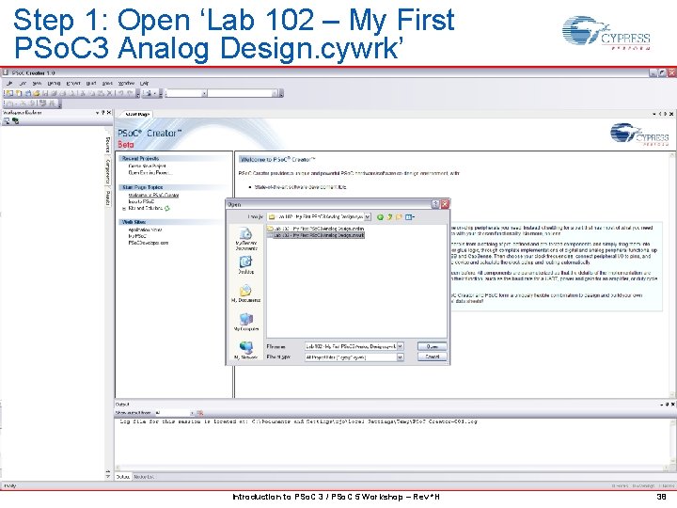Click the clear output icon in Output panel
The height and width of the screenshot is (508, 677).
200,413
